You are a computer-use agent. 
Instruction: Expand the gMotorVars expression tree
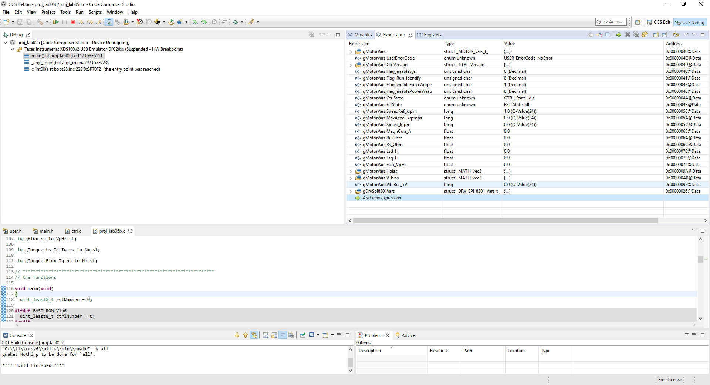(x=351, y=51)
